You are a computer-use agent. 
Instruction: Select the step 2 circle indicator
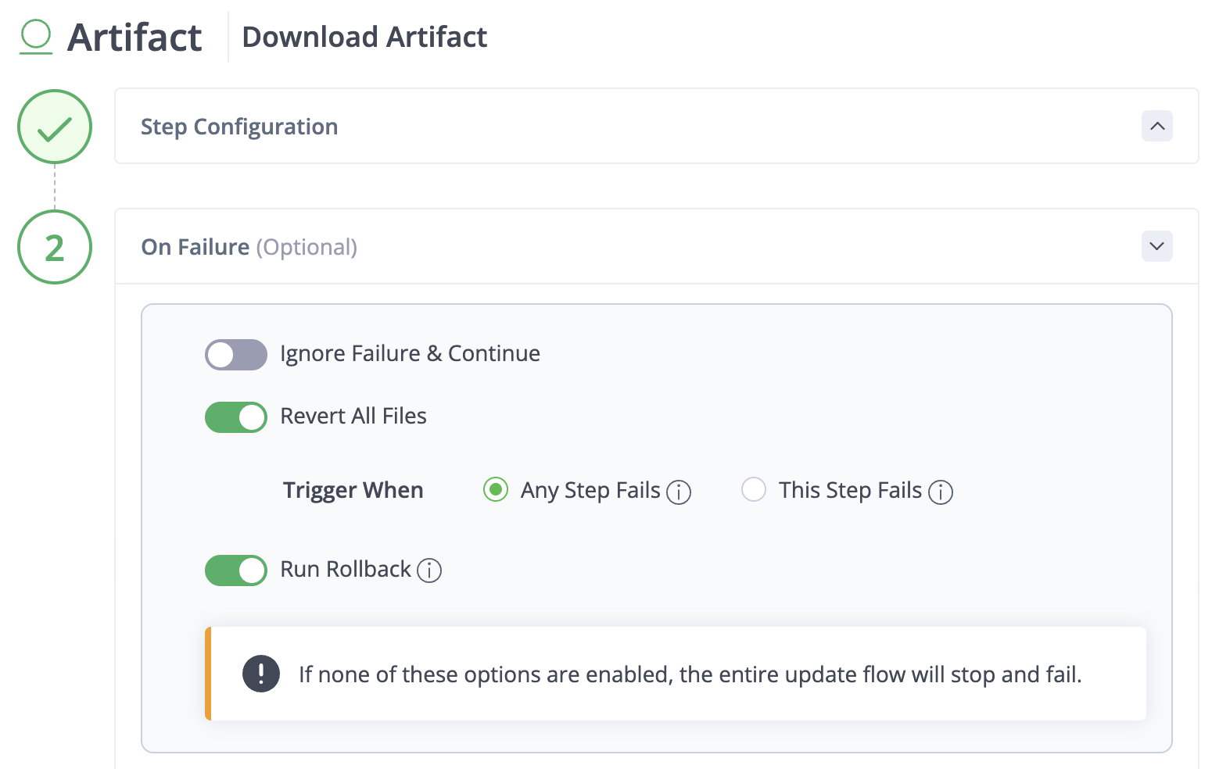[x=55, y=247]
